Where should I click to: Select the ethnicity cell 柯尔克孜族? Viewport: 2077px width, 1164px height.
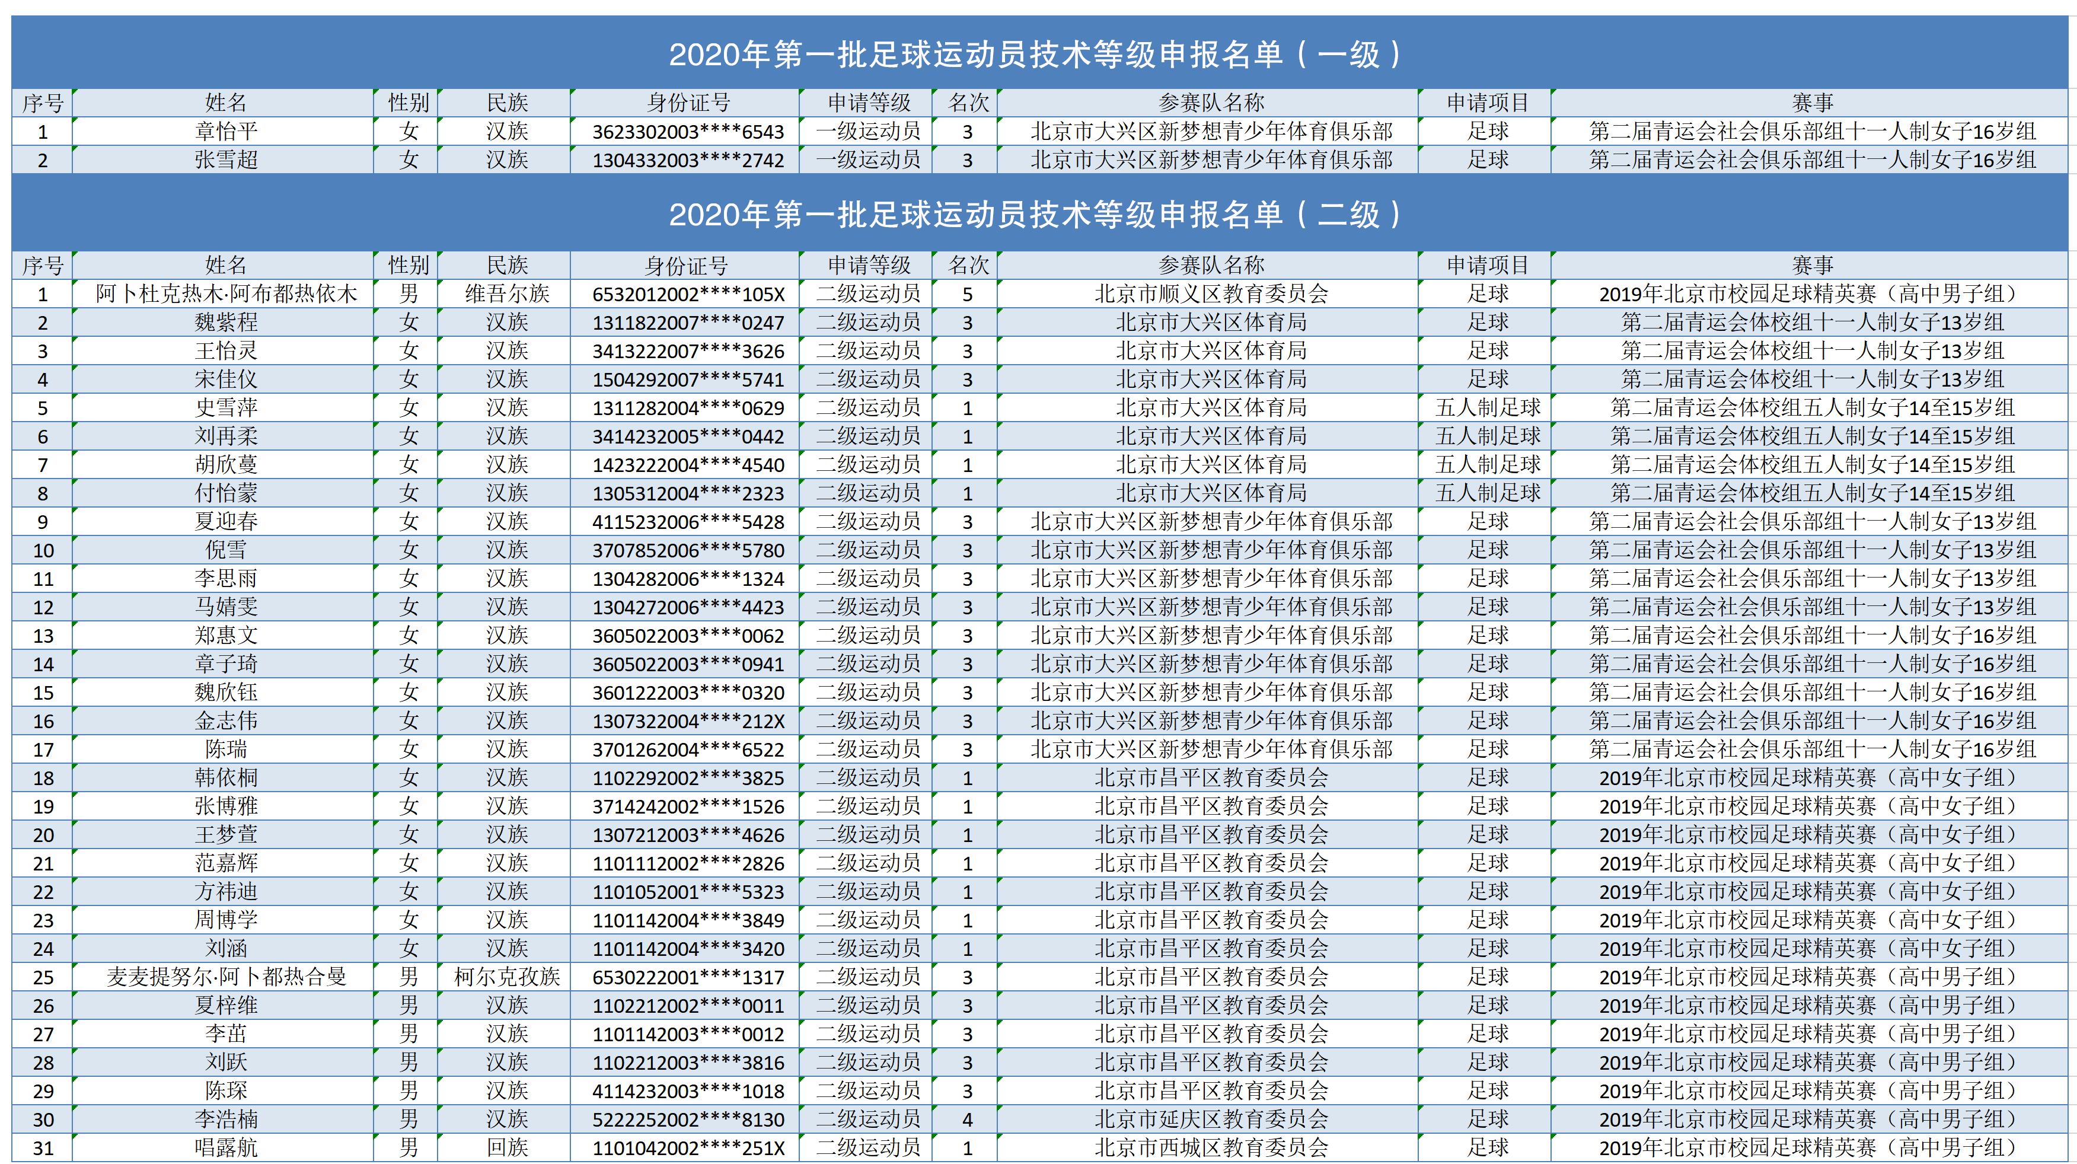pos(506,977)
